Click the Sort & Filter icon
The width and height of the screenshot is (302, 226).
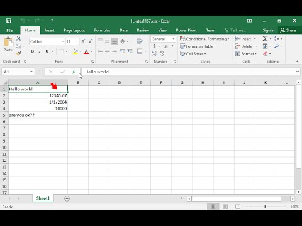[x=277, y=39]
